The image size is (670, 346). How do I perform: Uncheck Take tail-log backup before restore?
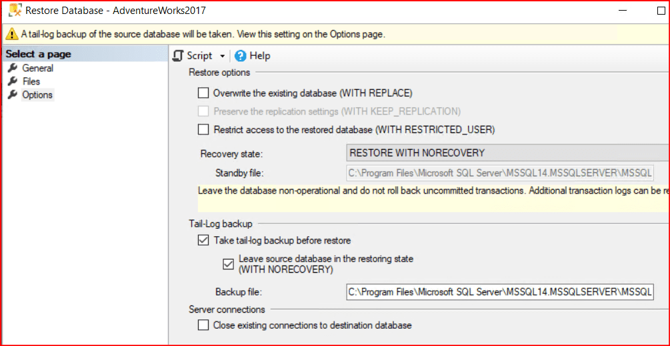(203, 240)
